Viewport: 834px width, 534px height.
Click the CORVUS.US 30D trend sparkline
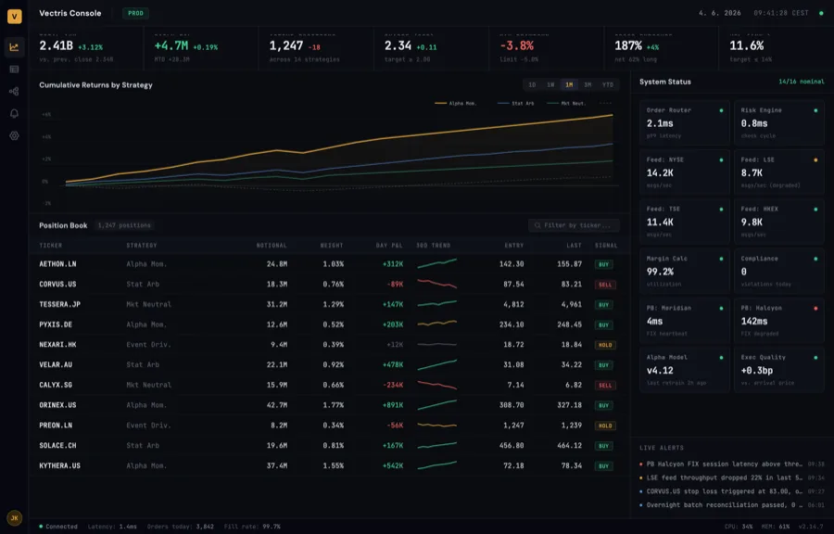[x=436, y=284]
